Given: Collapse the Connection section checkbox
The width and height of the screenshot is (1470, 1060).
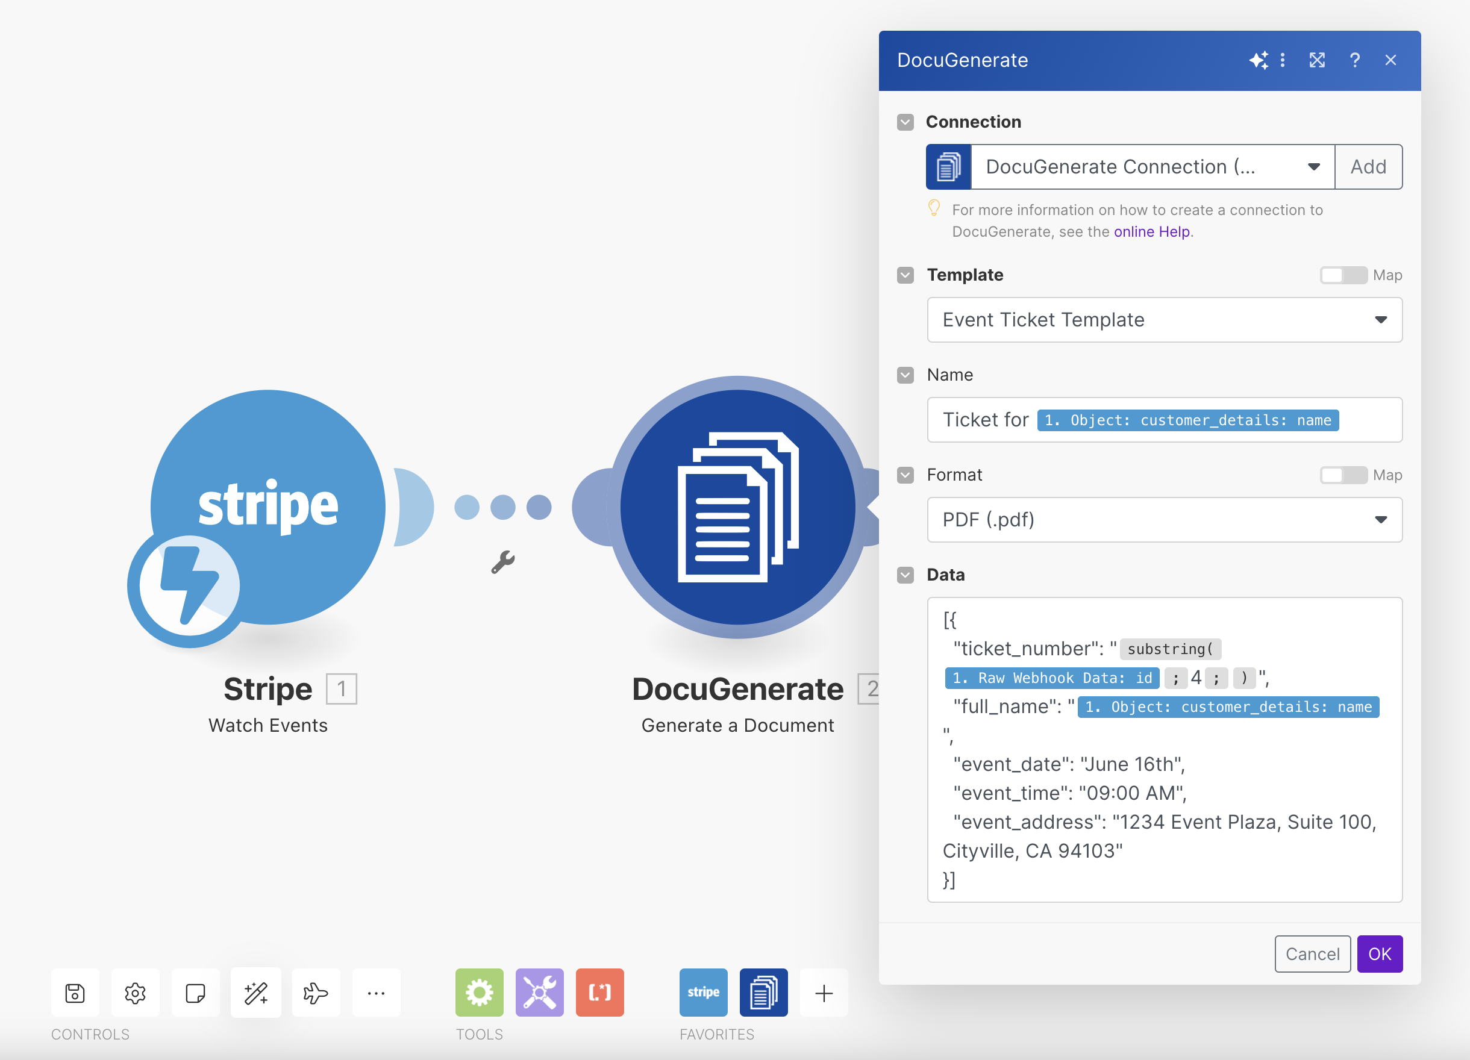Looking at the screenshot, I should tap(906, 122).
